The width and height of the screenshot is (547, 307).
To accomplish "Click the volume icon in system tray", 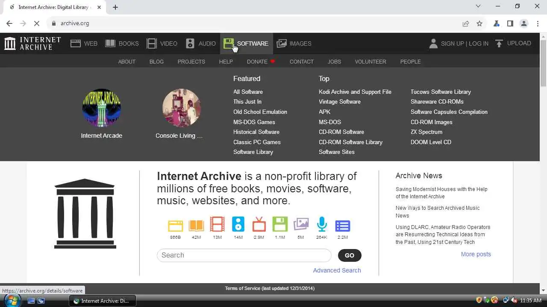I will [514, 301].
